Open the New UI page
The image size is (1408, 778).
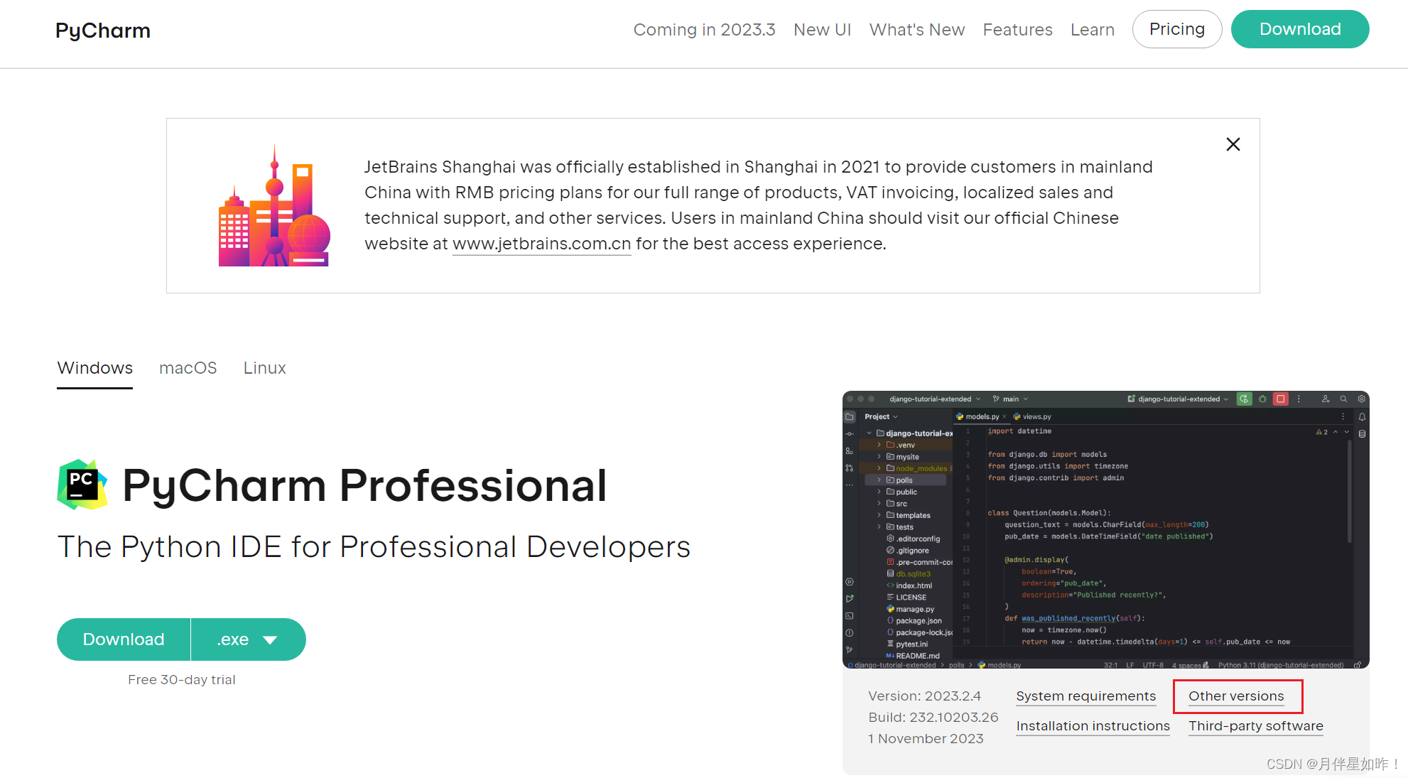pyautogui.click(x=822, y=30)
